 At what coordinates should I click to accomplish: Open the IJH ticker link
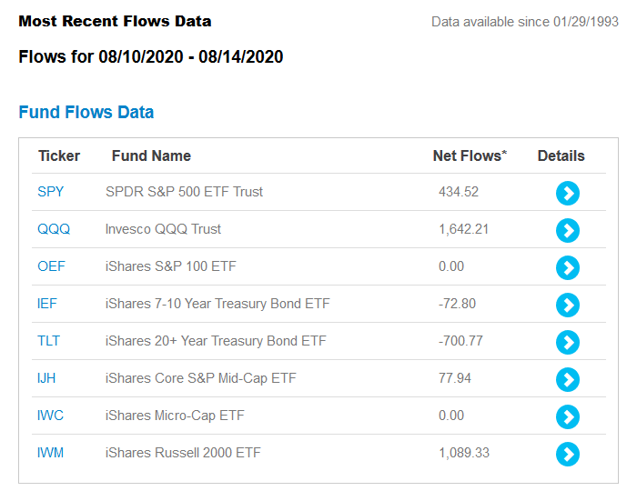[x=46, y=378]
